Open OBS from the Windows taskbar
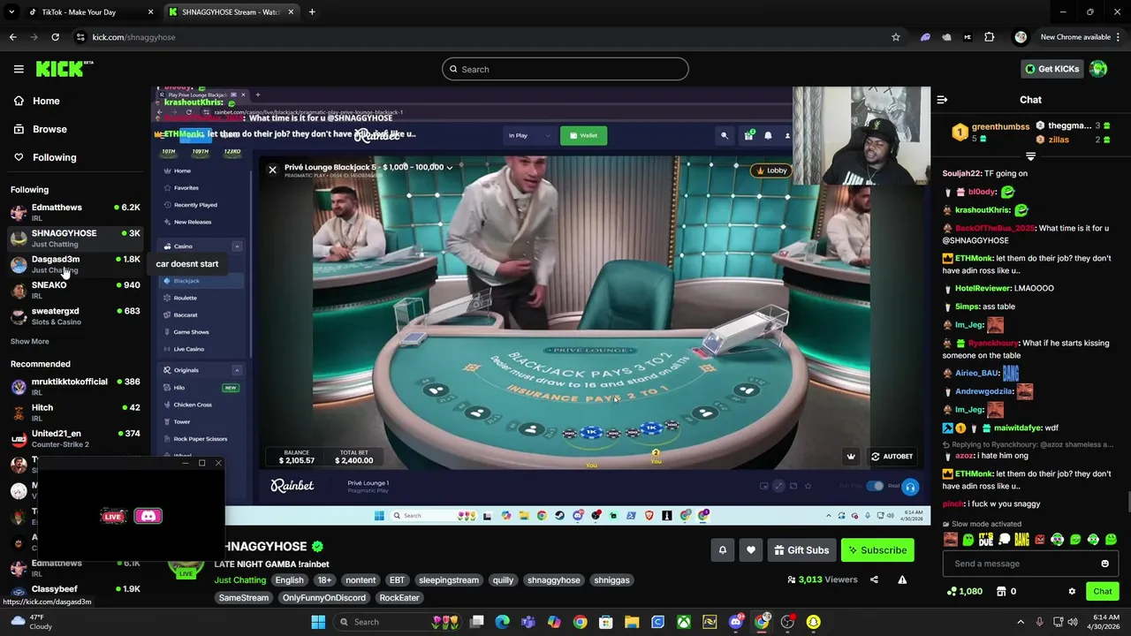 pos(787,622)
